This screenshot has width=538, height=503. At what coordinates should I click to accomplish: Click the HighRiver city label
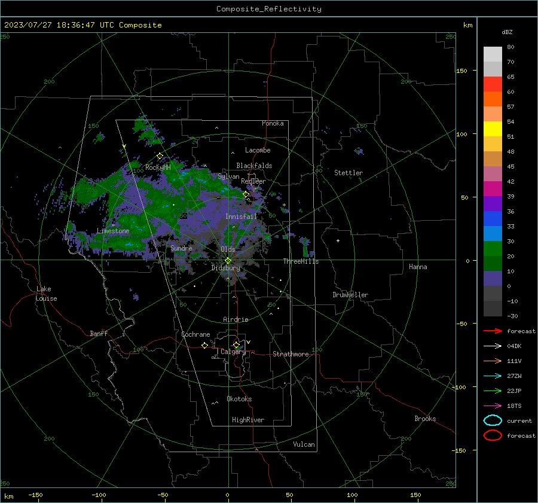(248, 420)
